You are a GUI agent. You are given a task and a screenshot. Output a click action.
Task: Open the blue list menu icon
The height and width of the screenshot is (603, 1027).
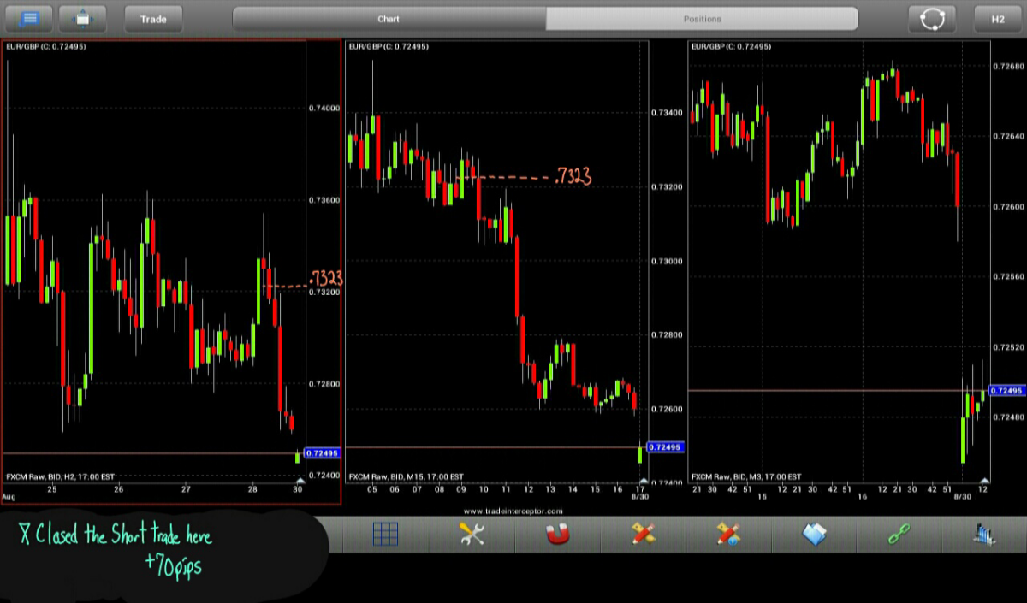pos(28,18)
